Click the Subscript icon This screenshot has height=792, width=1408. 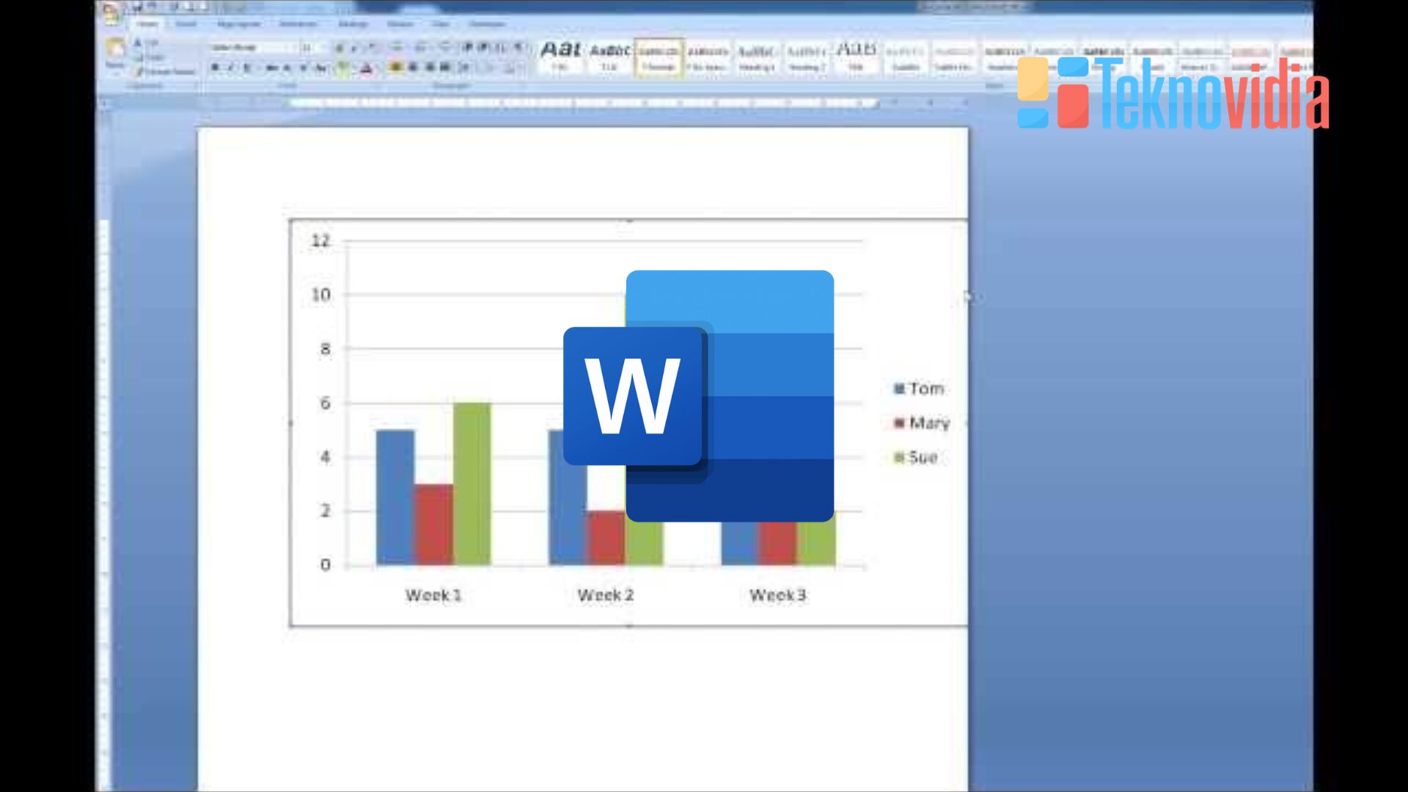[x=287, y=67]
